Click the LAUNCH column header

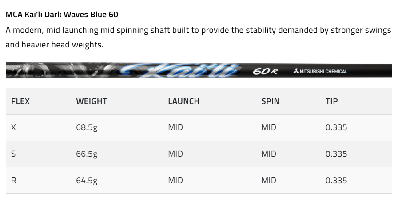click(x=183, y=101)
